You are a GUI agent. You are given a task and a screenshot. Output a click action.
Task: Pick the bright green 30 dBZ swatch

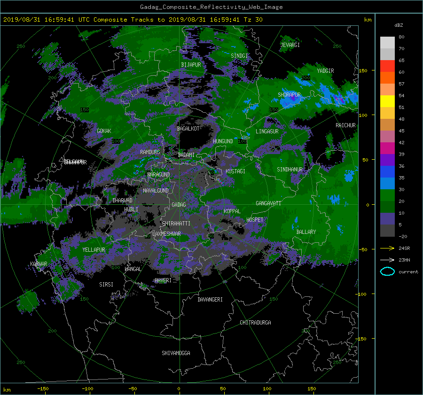pos(387,195)
